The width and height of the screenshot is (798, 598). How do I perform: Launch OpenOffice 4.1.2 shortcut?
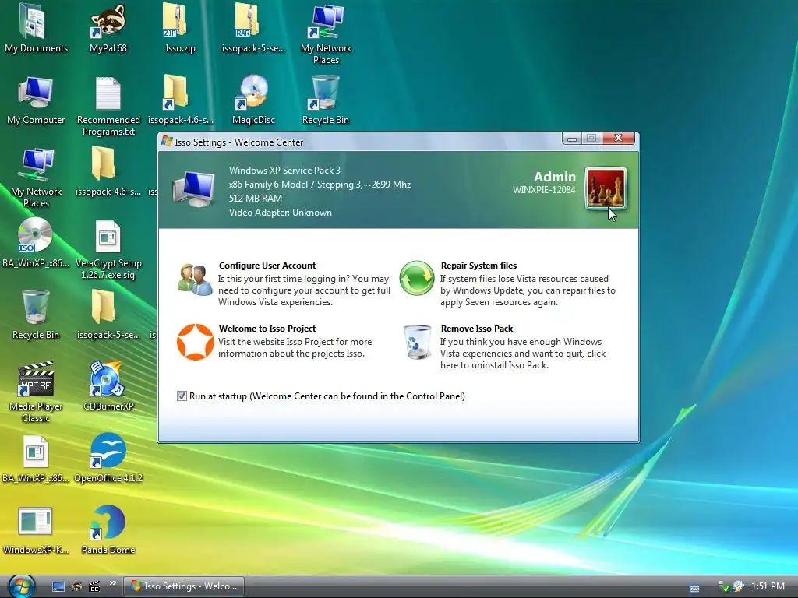[108, 458]
